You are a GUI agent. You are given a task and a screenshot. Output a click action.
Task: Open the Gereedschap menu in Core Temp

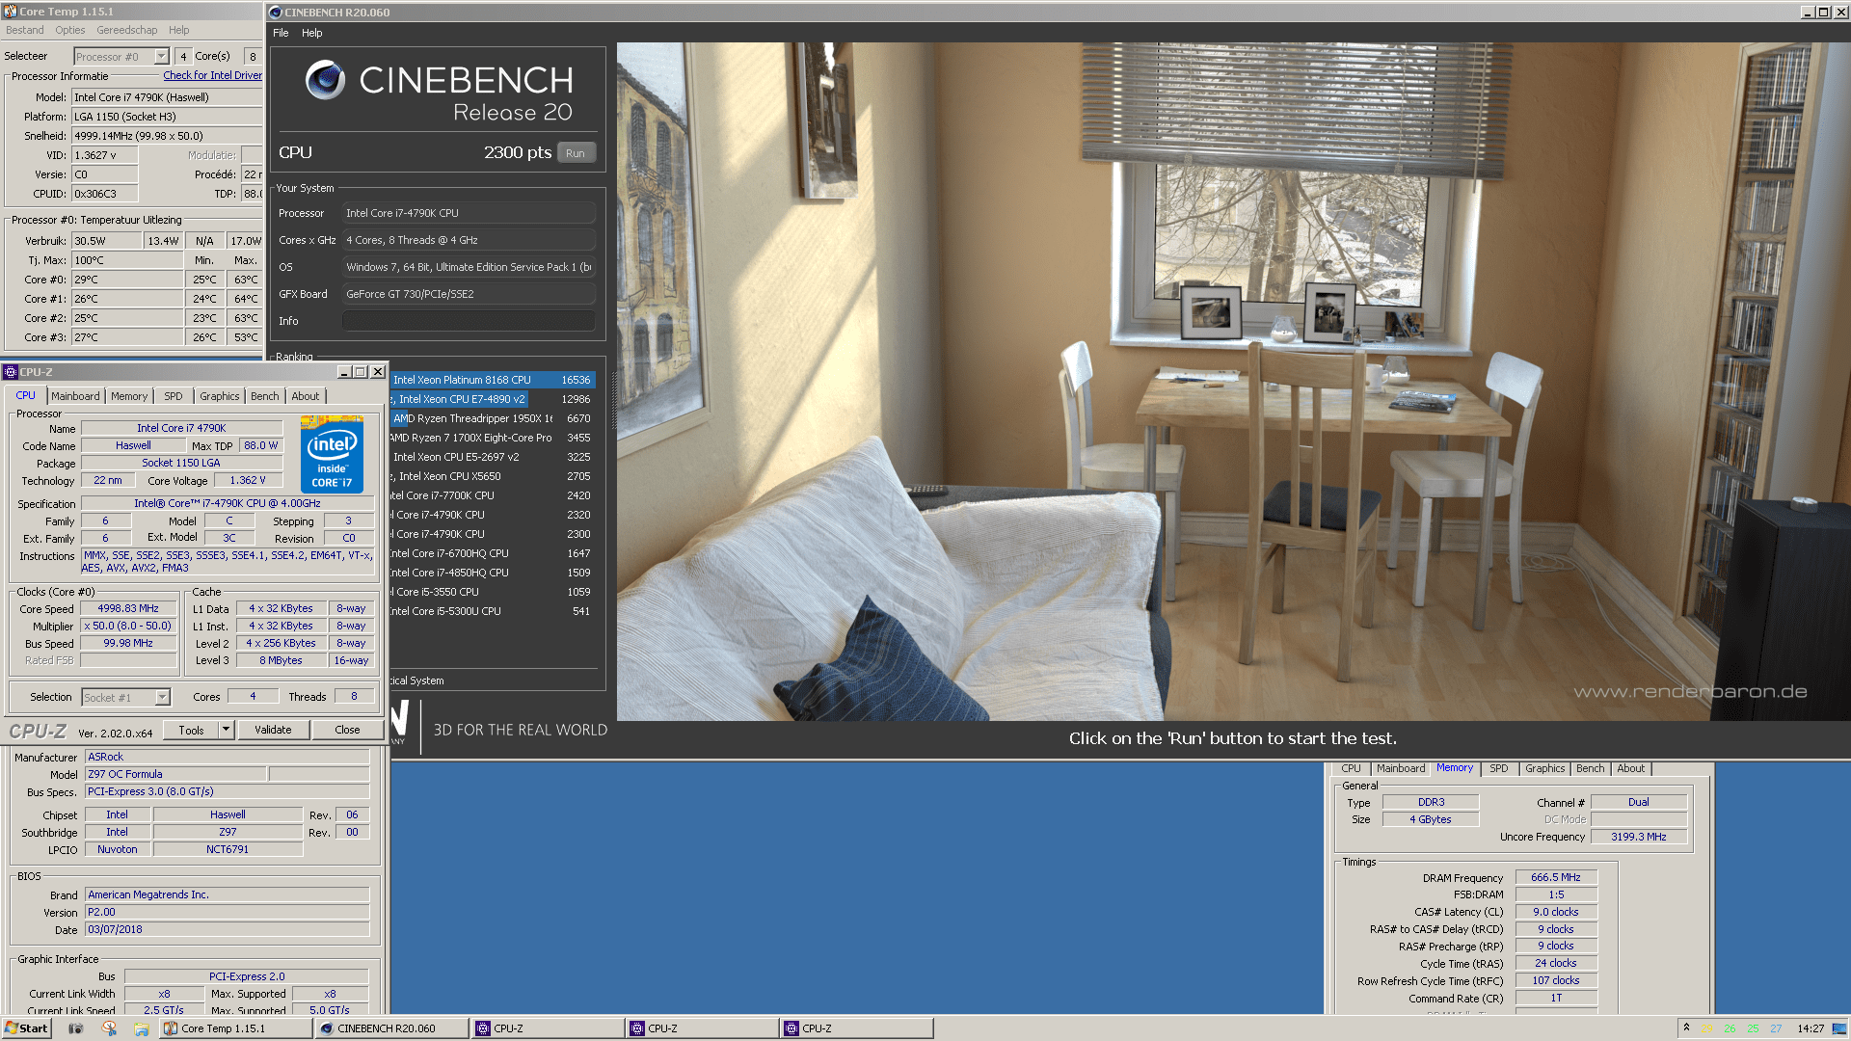click(x=127, y=30)
